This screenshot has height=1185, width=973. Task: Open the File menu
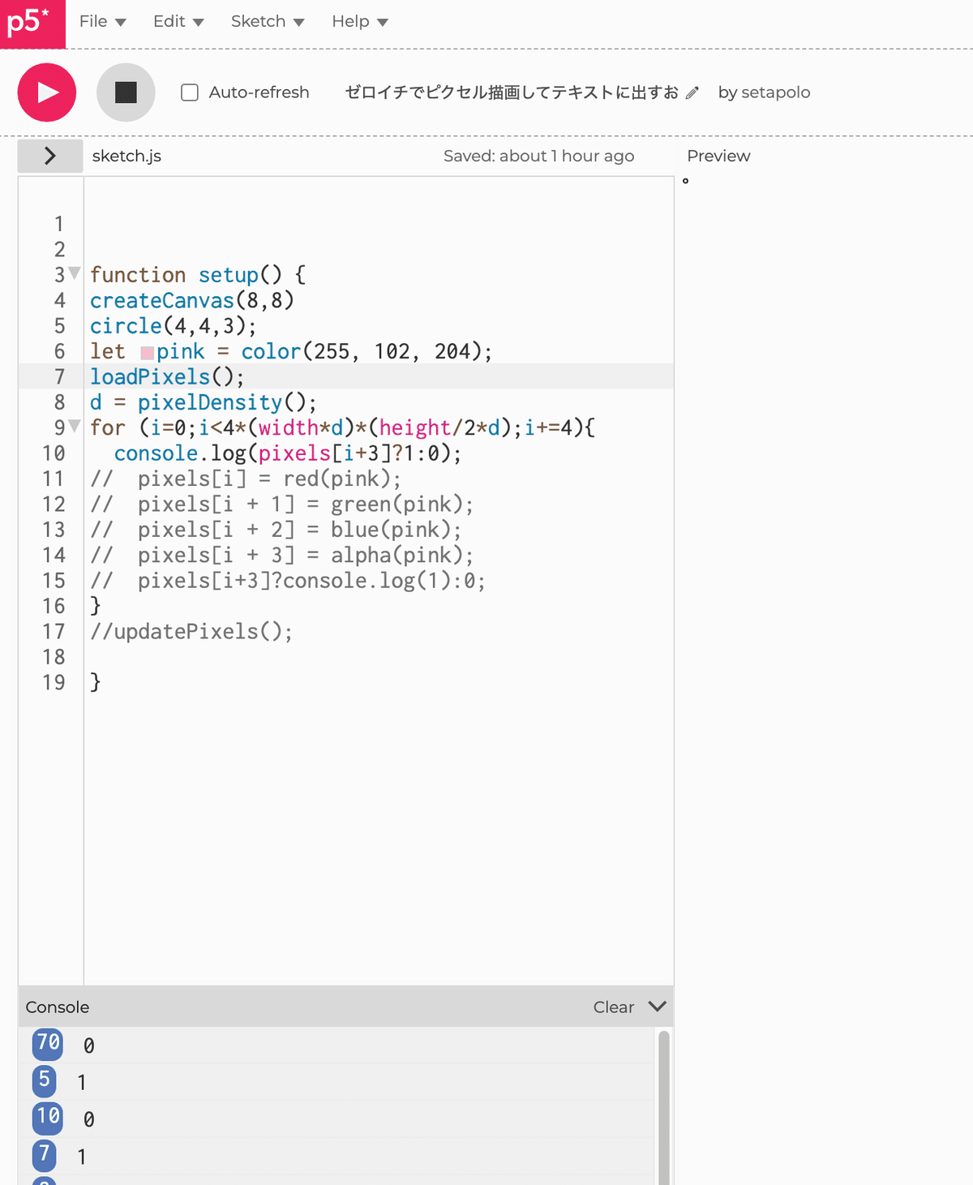coord(102,22)
